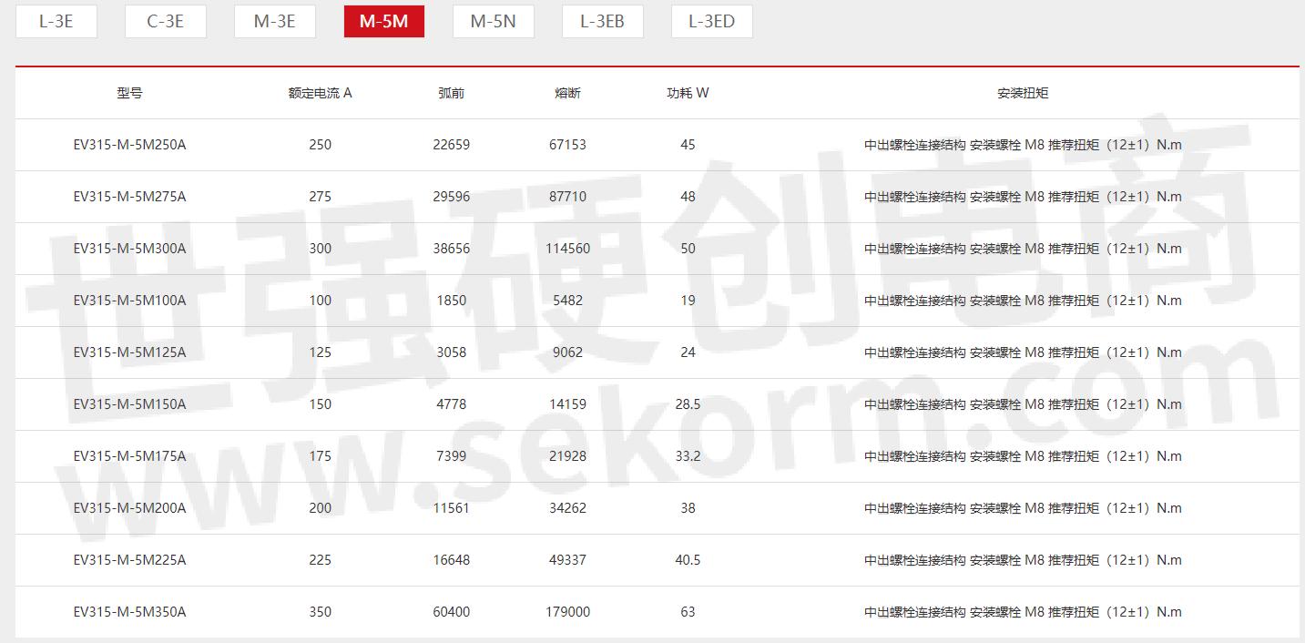Click the 熔断 column header
Image resolution: width=1305 pixels, height=643 pixels.
(568, 92)
